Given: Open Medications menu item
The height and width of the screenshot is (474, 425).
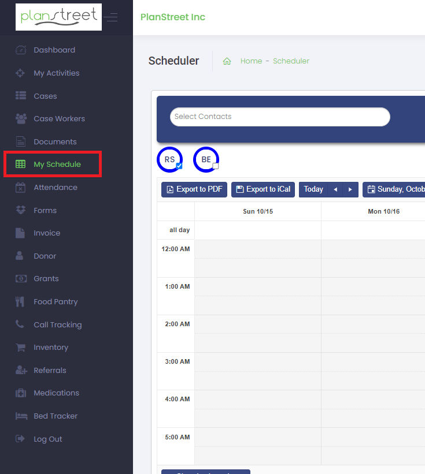Looking at the screenshot, I should [x=56, y=393].
